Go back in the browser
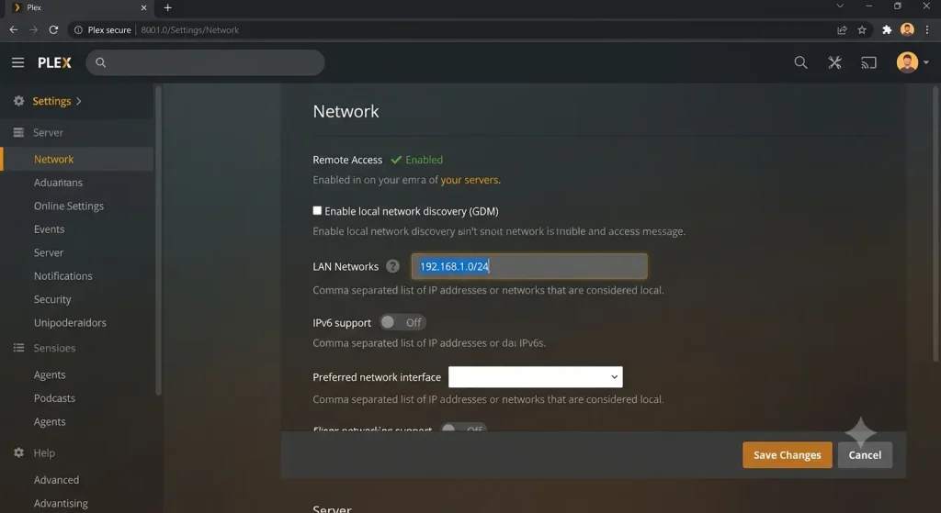Viewport: 941px width, 513px height. (13, 29)
